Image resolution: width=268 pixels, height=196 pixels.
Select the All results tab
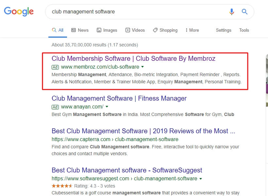pyautogui.click(x=58, y=30)
